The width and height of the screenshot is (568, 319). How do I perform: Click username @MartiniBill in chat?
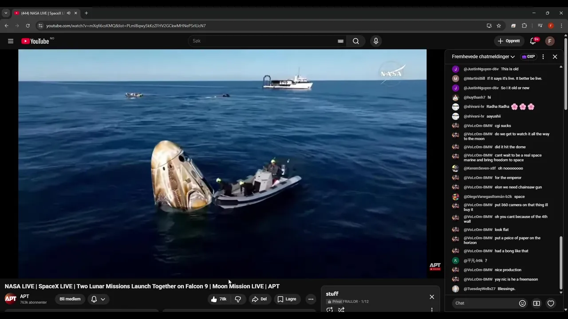(x=474, y=78)
